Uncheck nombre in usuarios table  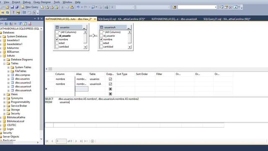pyautogui.click(x=57, y=39)
